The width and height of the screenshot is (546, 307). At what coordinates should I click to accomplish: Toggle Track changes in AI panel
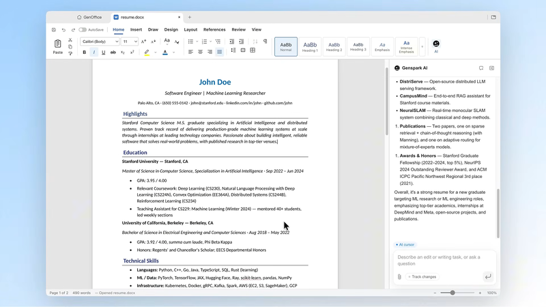(x=422, y=277)
